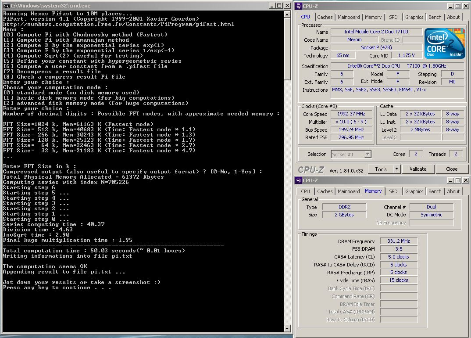Expand the Tools button dropdown arrow
Image resolution: width=471 pixels, height=338 pixels.
396,169
